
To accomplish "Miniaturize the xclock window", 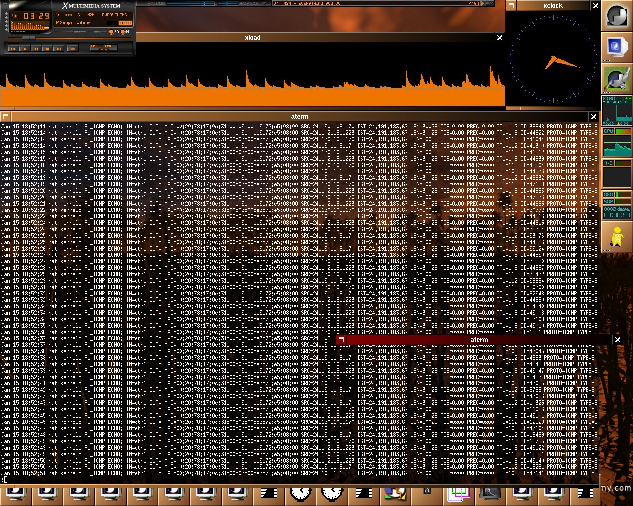I will point(512,6).
